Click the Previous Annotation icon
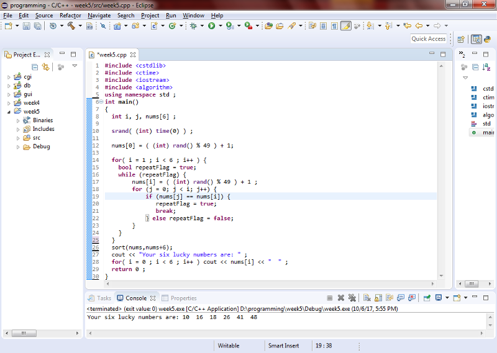 click(388, 25)
